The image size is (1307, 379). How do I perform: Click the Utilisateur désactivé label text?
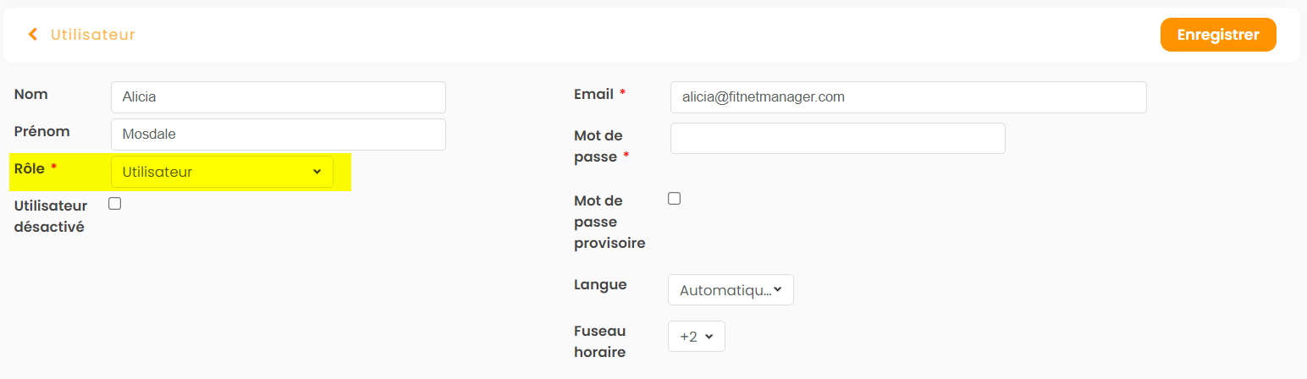[x=51, y=217]
